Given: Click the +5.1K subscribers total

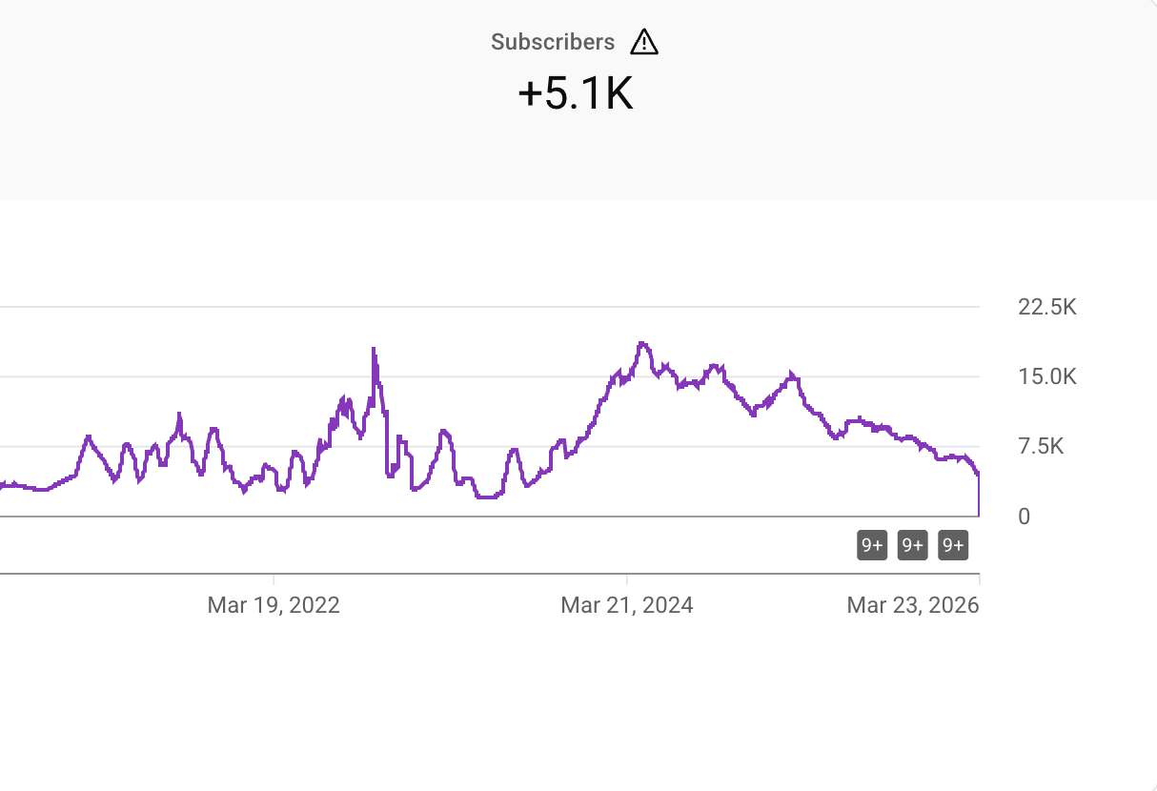Looking at the screenshot, I should (575, 94).
